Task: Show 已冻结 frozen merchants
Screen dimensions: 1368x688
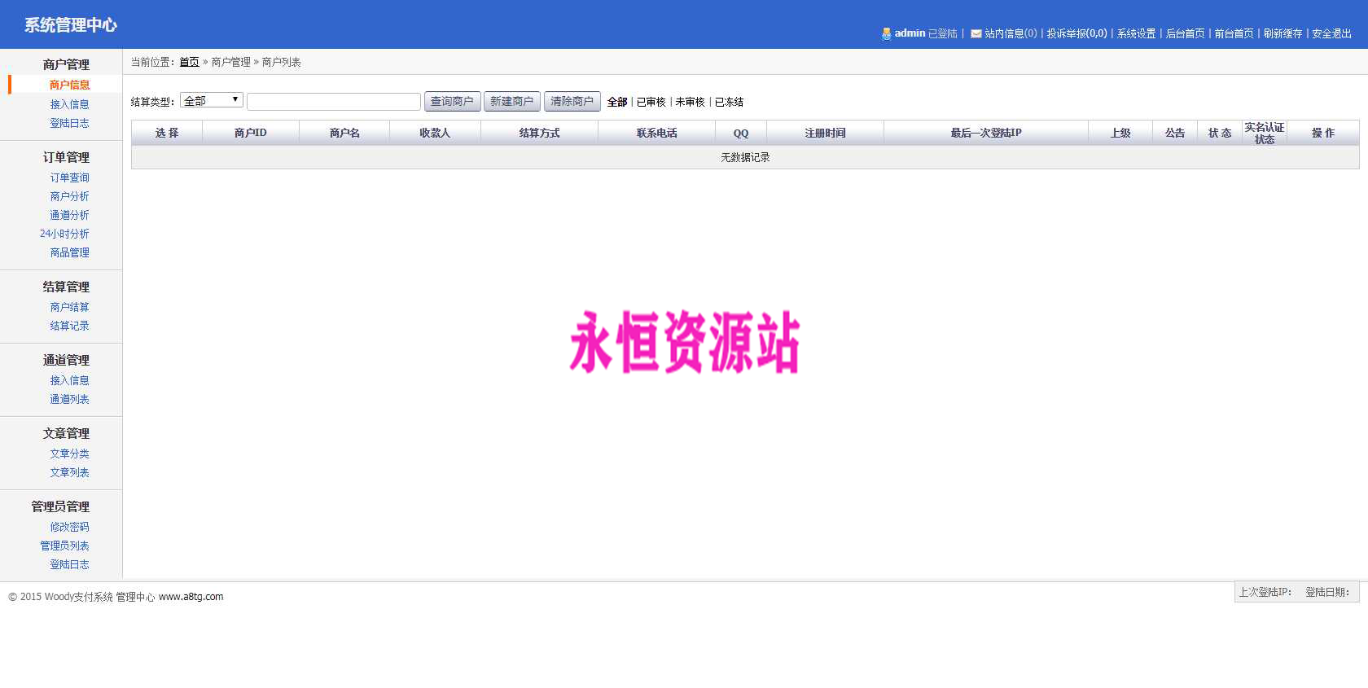Action: point(729,102)
